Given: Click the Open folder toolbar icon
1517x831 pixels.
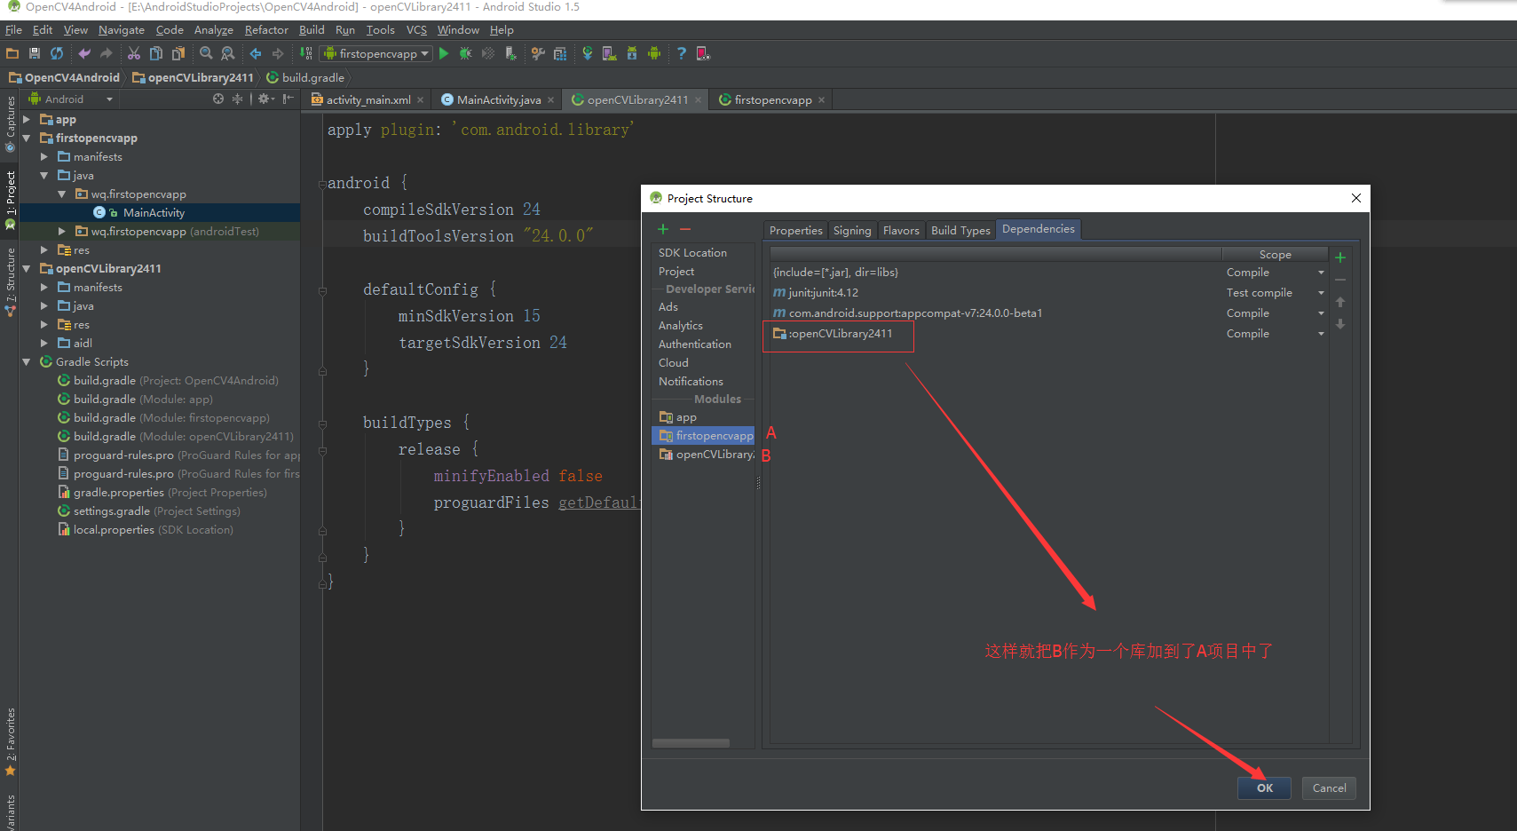Looking at the screenshot, I should [12, 53].
